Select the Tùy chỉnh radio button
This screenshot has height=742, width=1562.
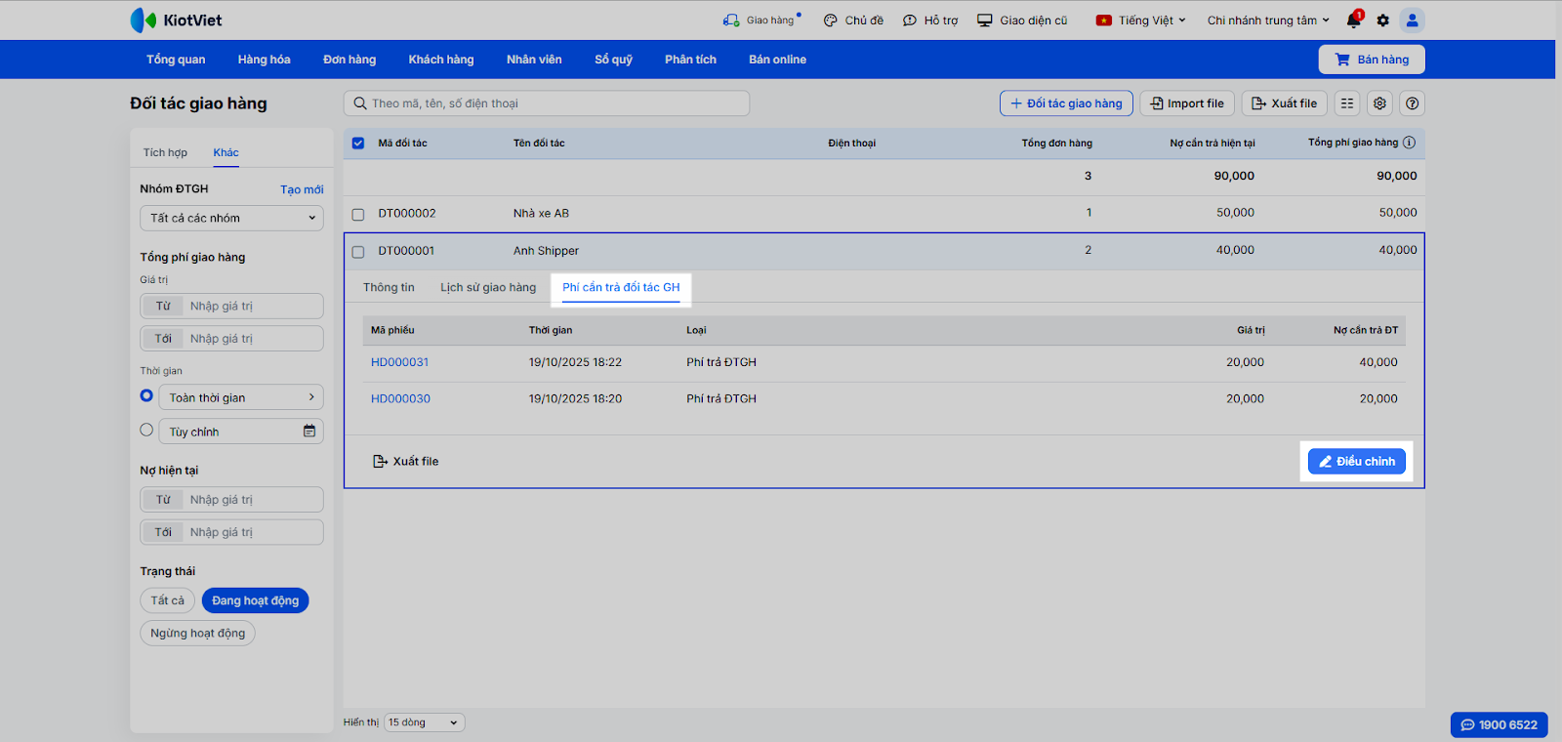(146, 431)
